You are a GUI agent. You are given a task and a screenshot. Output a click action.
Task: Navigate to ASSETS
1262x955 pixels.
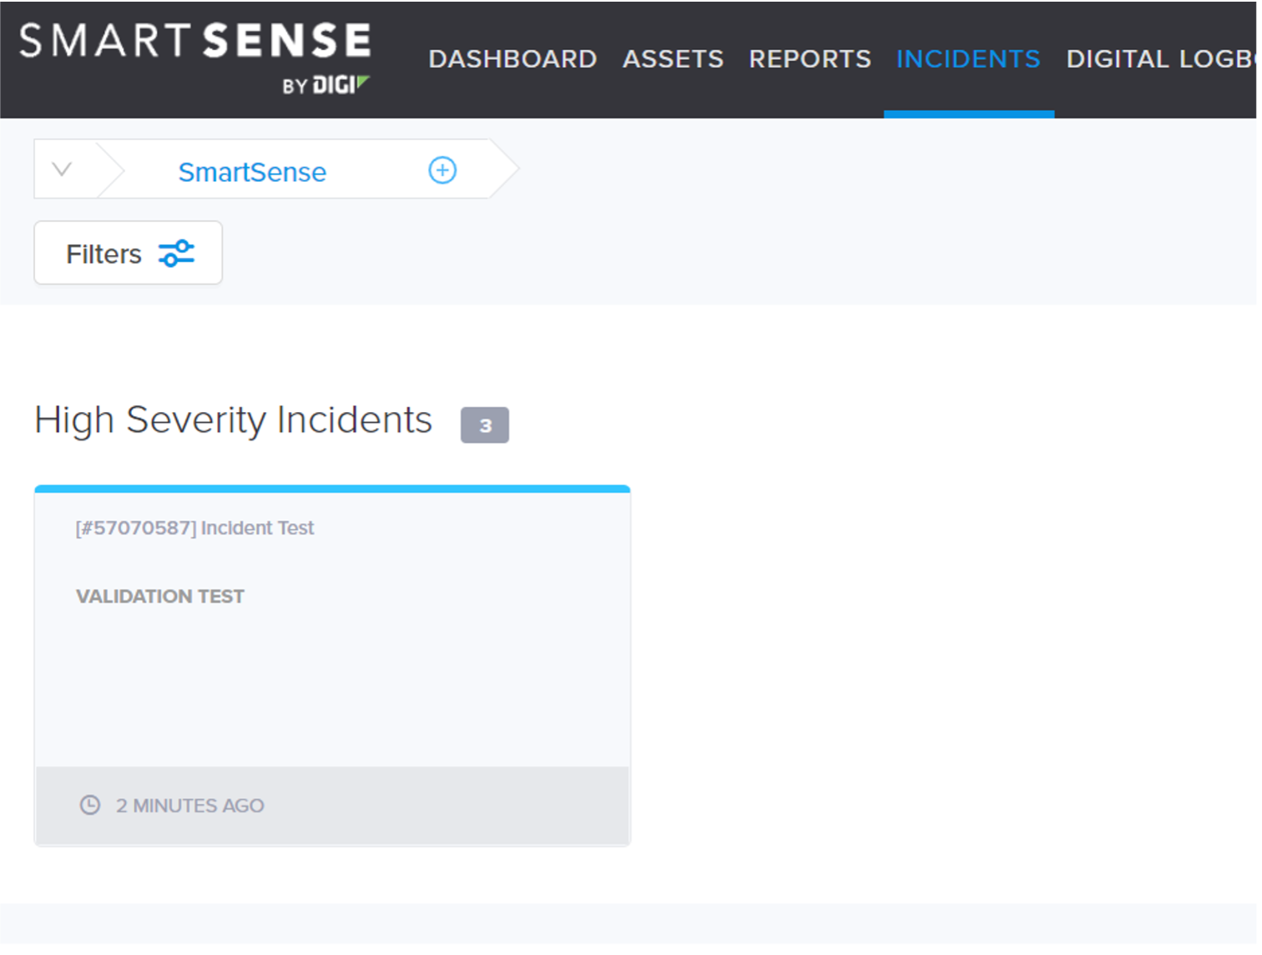click(673, 58)
